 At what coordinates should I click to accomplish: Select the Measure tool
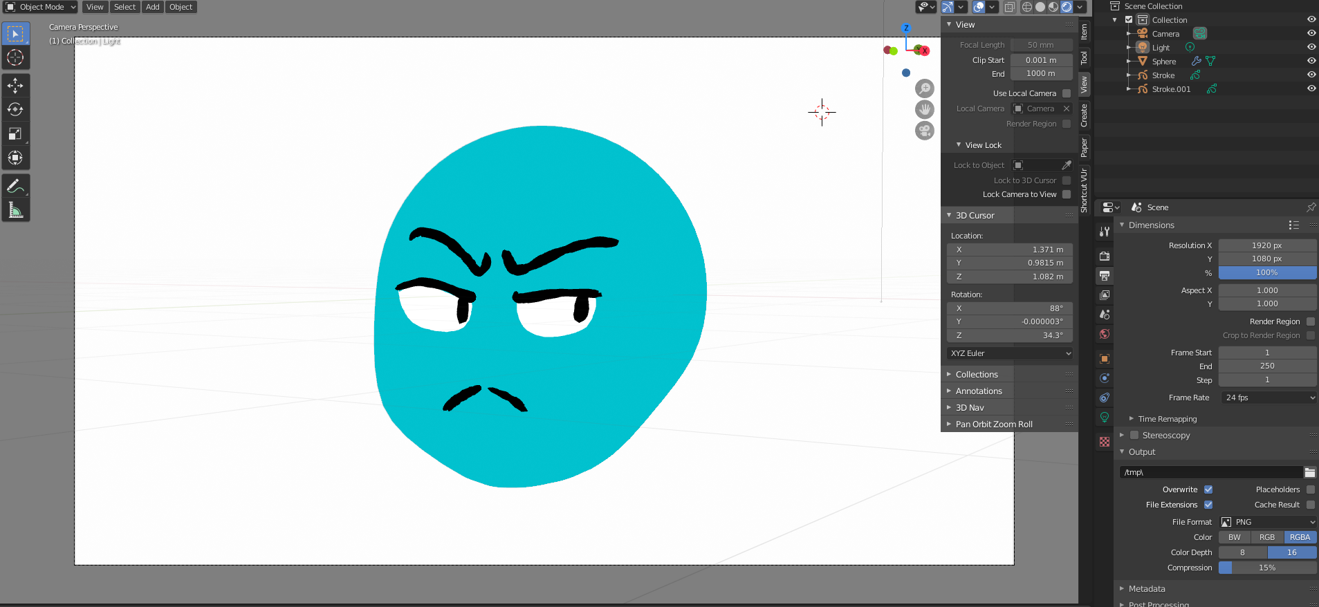[x=15, y=209]
